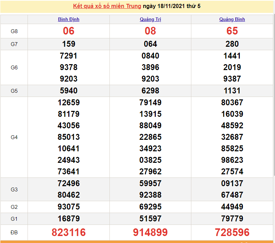Select the G1 result 79779
The height and width of the screenshot is (243, 275).
pos(232,219)
